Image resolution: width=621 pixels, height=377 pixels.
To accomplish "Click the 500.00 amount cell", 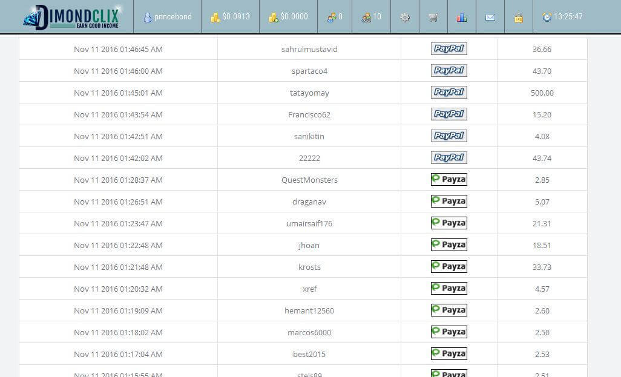I will (x=542, y=93).
